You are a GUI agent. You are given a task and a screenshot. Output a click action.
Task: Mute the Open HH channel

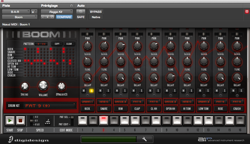tap(167, 91)
